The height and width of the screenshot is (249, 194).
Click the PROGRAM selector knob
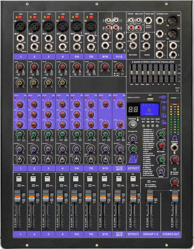(x=133, y=124)
